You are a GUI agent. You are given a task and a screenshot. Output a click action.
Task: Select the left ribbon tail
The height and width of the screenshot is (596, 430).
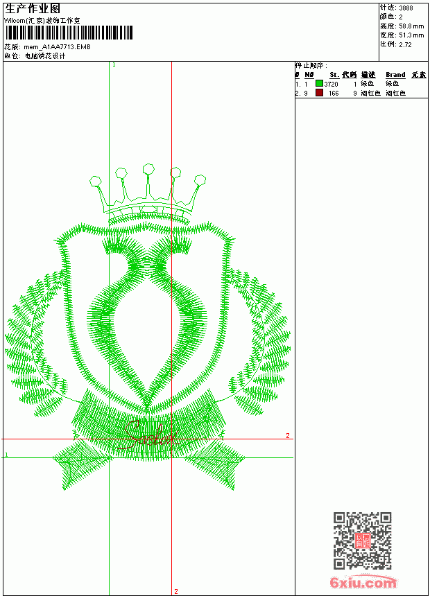(82, 464)
